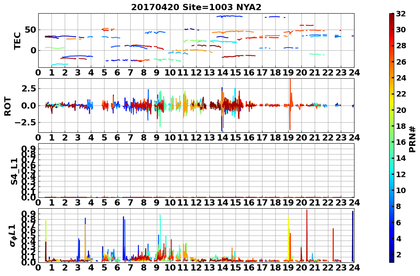Click the colorbar tick value 12
Viewport: 420px width, 276px height.
tap(401, 174)
